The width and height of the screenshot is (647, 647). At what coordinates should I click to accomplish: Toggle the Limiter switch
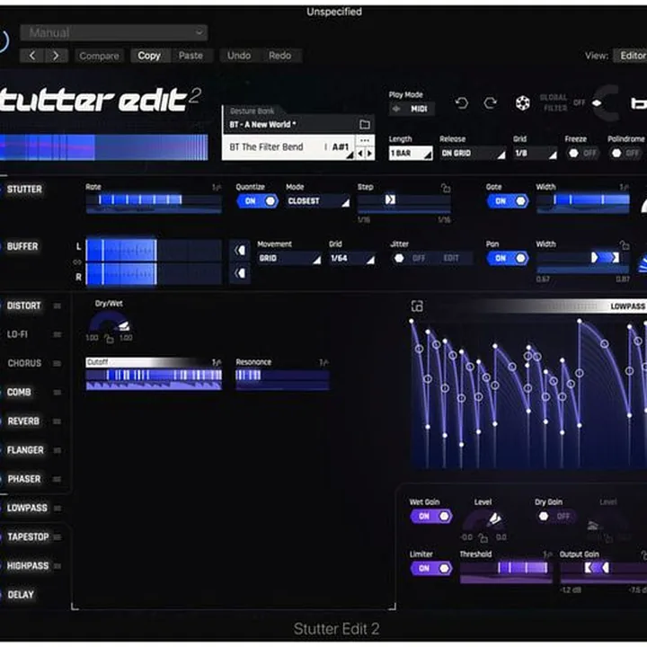[431, 568]
